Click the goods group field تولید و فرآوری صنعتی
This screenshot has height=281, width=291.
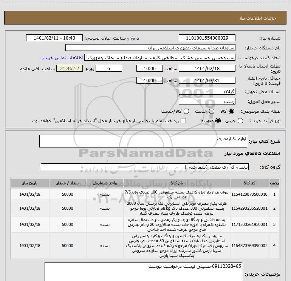pos(145,167)
